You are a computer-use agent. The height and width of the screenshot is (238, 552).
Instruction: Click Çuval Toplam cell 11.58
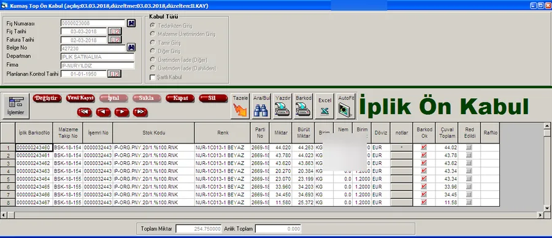pyautogui.click(x=447, y=202)
